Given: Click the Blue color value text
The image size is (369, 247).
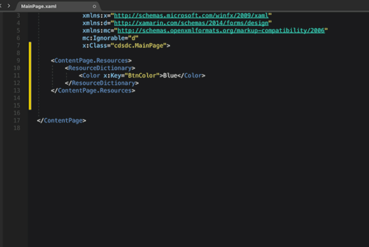Looking at the screenshot, I should click(170, 76).
